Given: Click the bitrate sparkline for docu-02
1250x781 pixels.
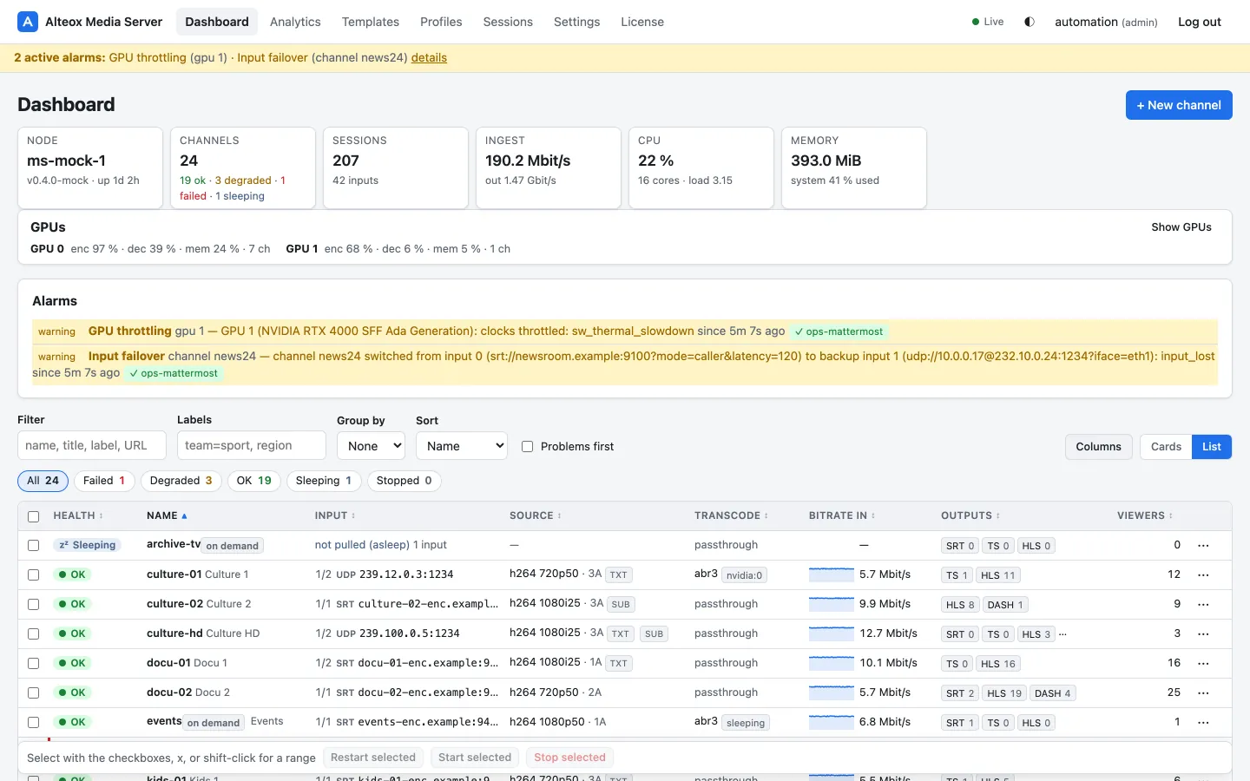Looking at the screenshot, I should [832, 692].
